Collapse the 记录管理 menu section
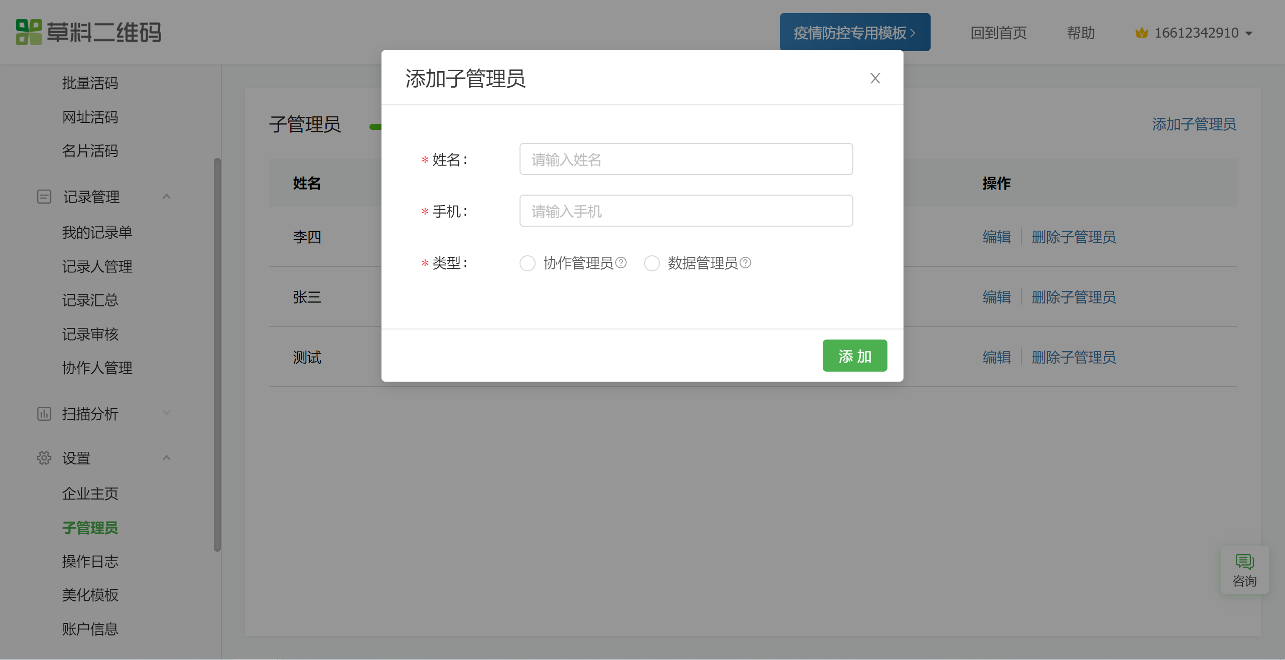This screenshot has height=660, width=1285. point(167,197)
